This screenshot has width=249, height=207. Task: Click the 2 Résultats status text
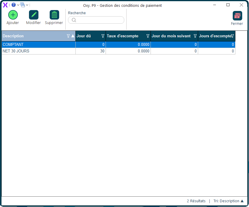click(196, 201)
